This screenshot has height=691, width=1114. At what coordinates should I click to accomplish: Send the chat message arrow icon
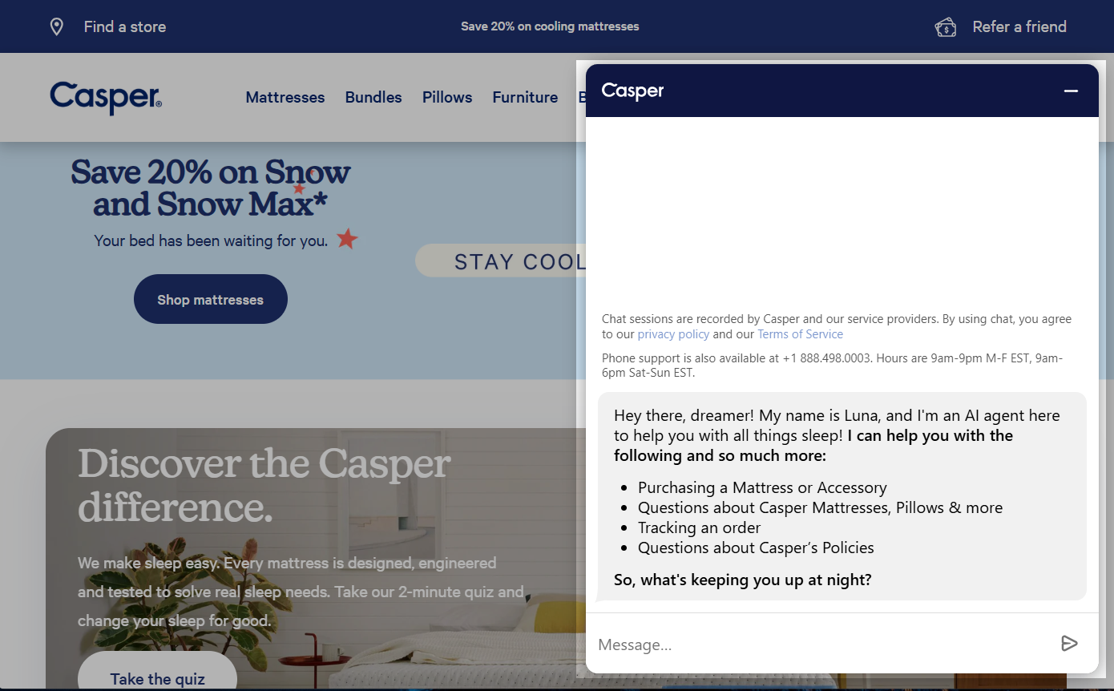point(1069,644)
